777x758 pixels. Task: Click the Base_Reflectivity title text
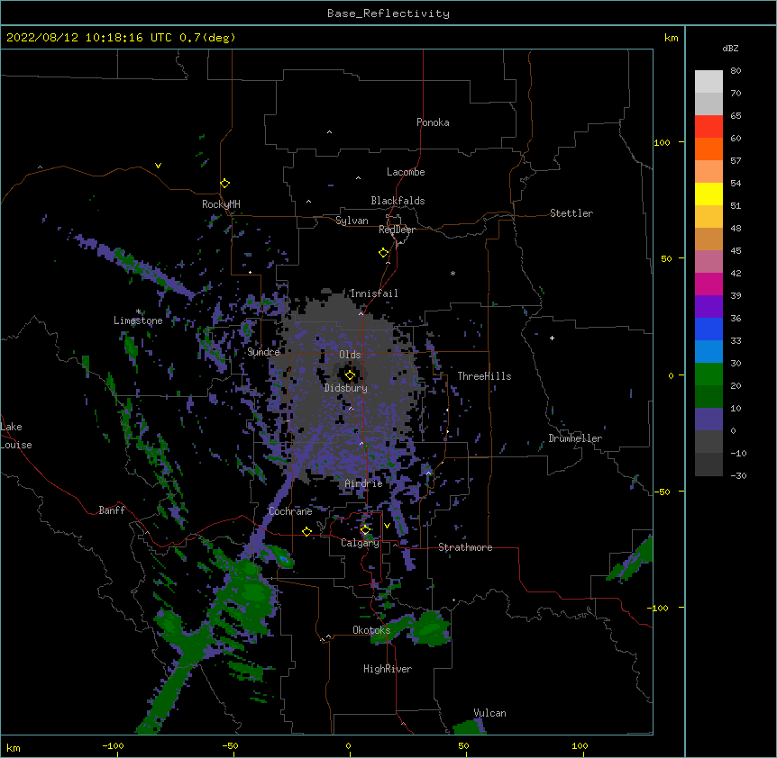pyautogui.click(x=388, y=14)
